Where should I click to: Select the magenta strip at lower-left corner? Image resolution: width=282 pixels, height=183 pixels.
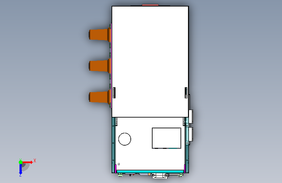coord(115,169)
